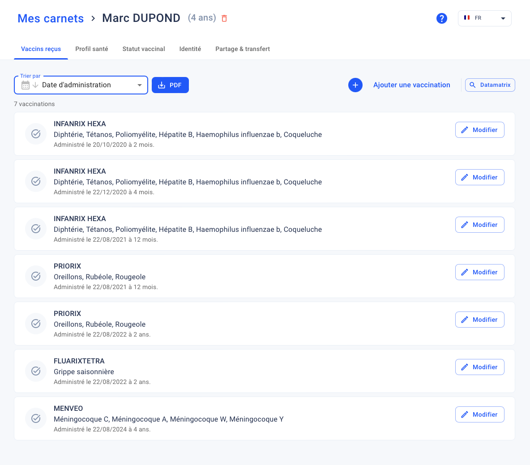Click the 'FLUARIXTETRA' vaccine name
Image resolution: width=530 pixels, height=465 pixels.
click(x=79, y=361)
